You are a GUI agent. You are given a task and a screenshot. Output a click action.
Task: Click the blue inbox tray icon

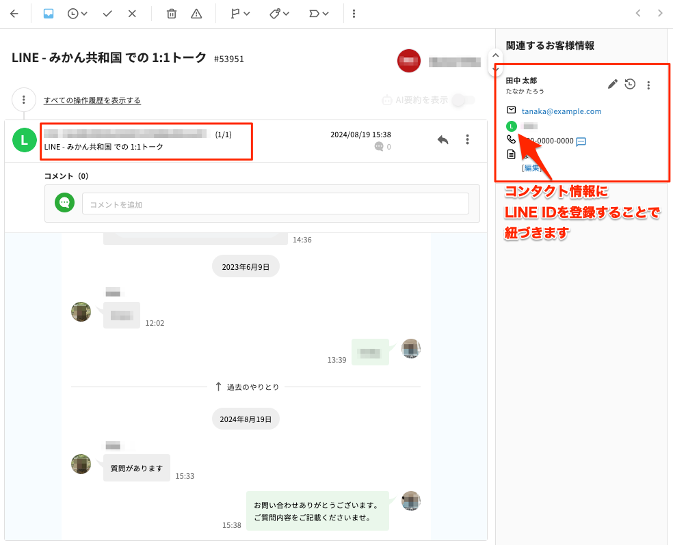49,14
